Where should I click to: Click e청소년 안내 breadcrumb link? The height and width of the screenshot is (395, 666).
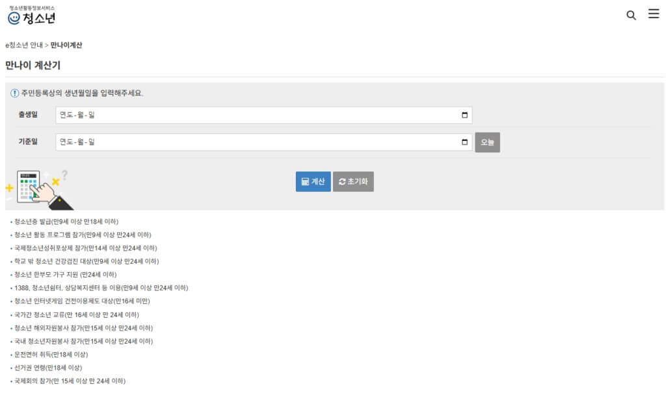coord(24,45)
